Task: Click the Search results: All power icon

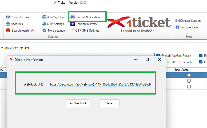Action: coord(8,31)
